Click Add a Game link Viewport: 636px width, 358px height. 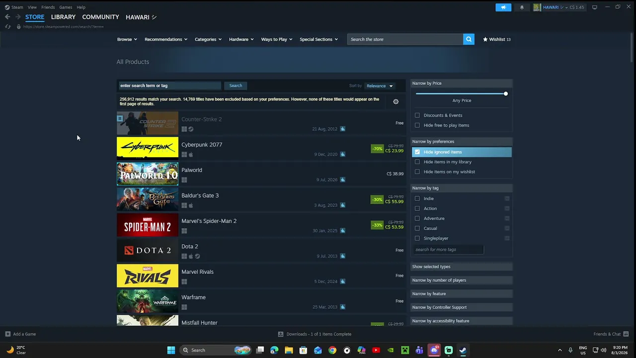tap(24, 334)
